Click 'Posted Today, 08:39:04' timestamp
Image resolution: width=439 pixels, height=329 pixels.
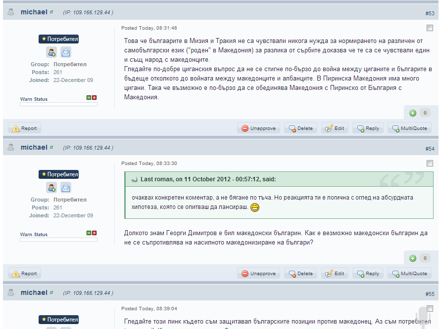tap(149, 309)
